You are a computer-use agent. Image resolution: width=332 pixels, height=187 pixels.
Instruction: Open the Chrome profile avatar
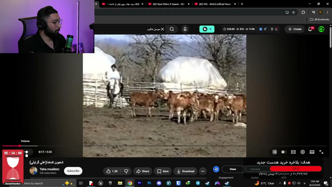click(321, 12)
